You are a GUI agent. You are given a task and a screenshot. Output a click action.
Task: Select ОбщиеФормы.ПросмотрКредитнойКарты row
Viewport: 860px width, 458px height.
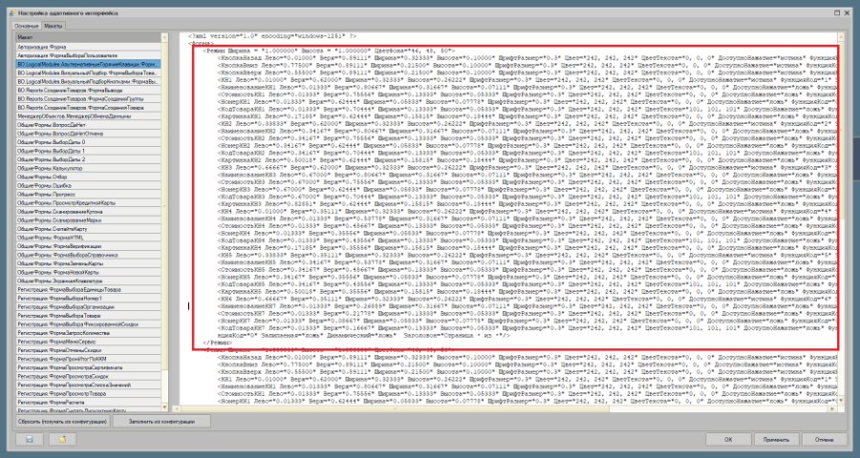[x=88, y=203]
